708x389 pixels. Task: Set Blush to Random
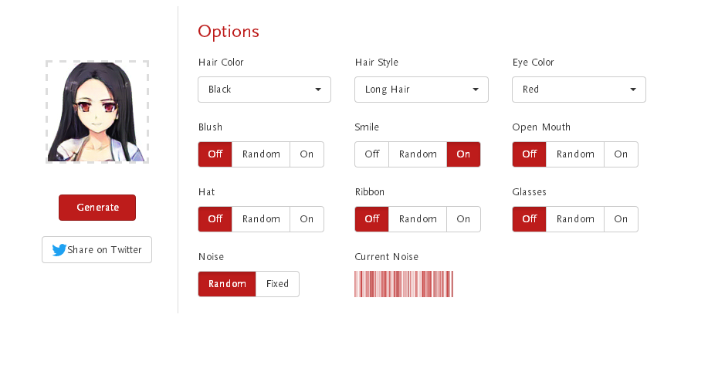[261, 154]
